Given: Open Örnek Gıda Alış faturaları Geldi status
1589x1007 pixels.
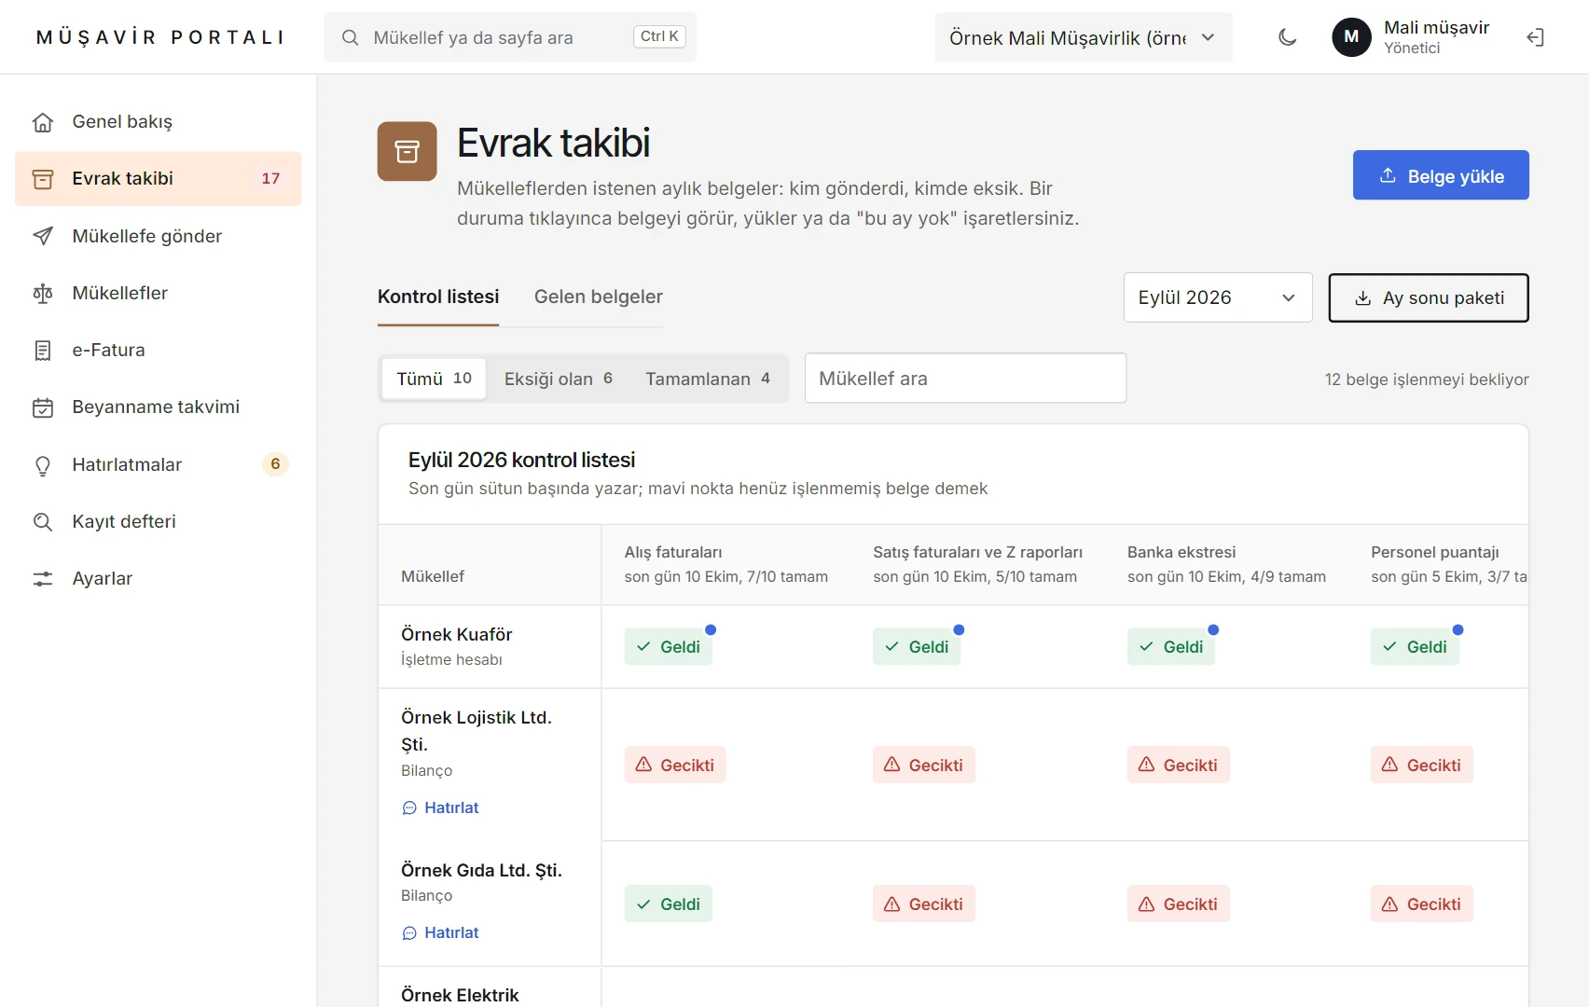Looking at the screenshot, I should click(669, 904).
